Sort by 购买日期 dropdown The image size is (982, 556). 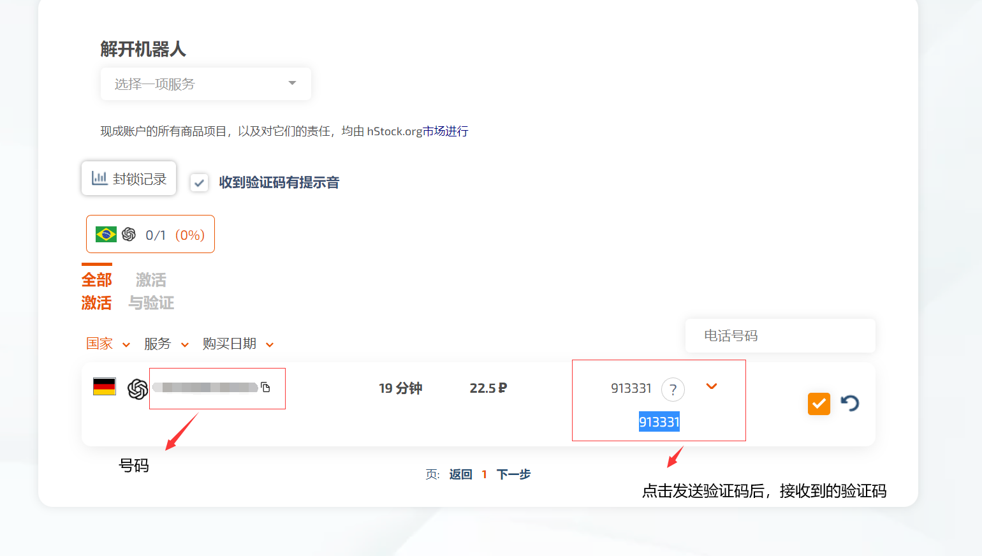click(x=238, y=344)
